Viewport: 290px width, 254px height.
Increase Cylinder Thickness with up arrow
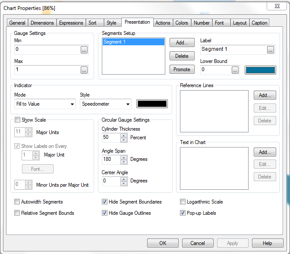124,135
